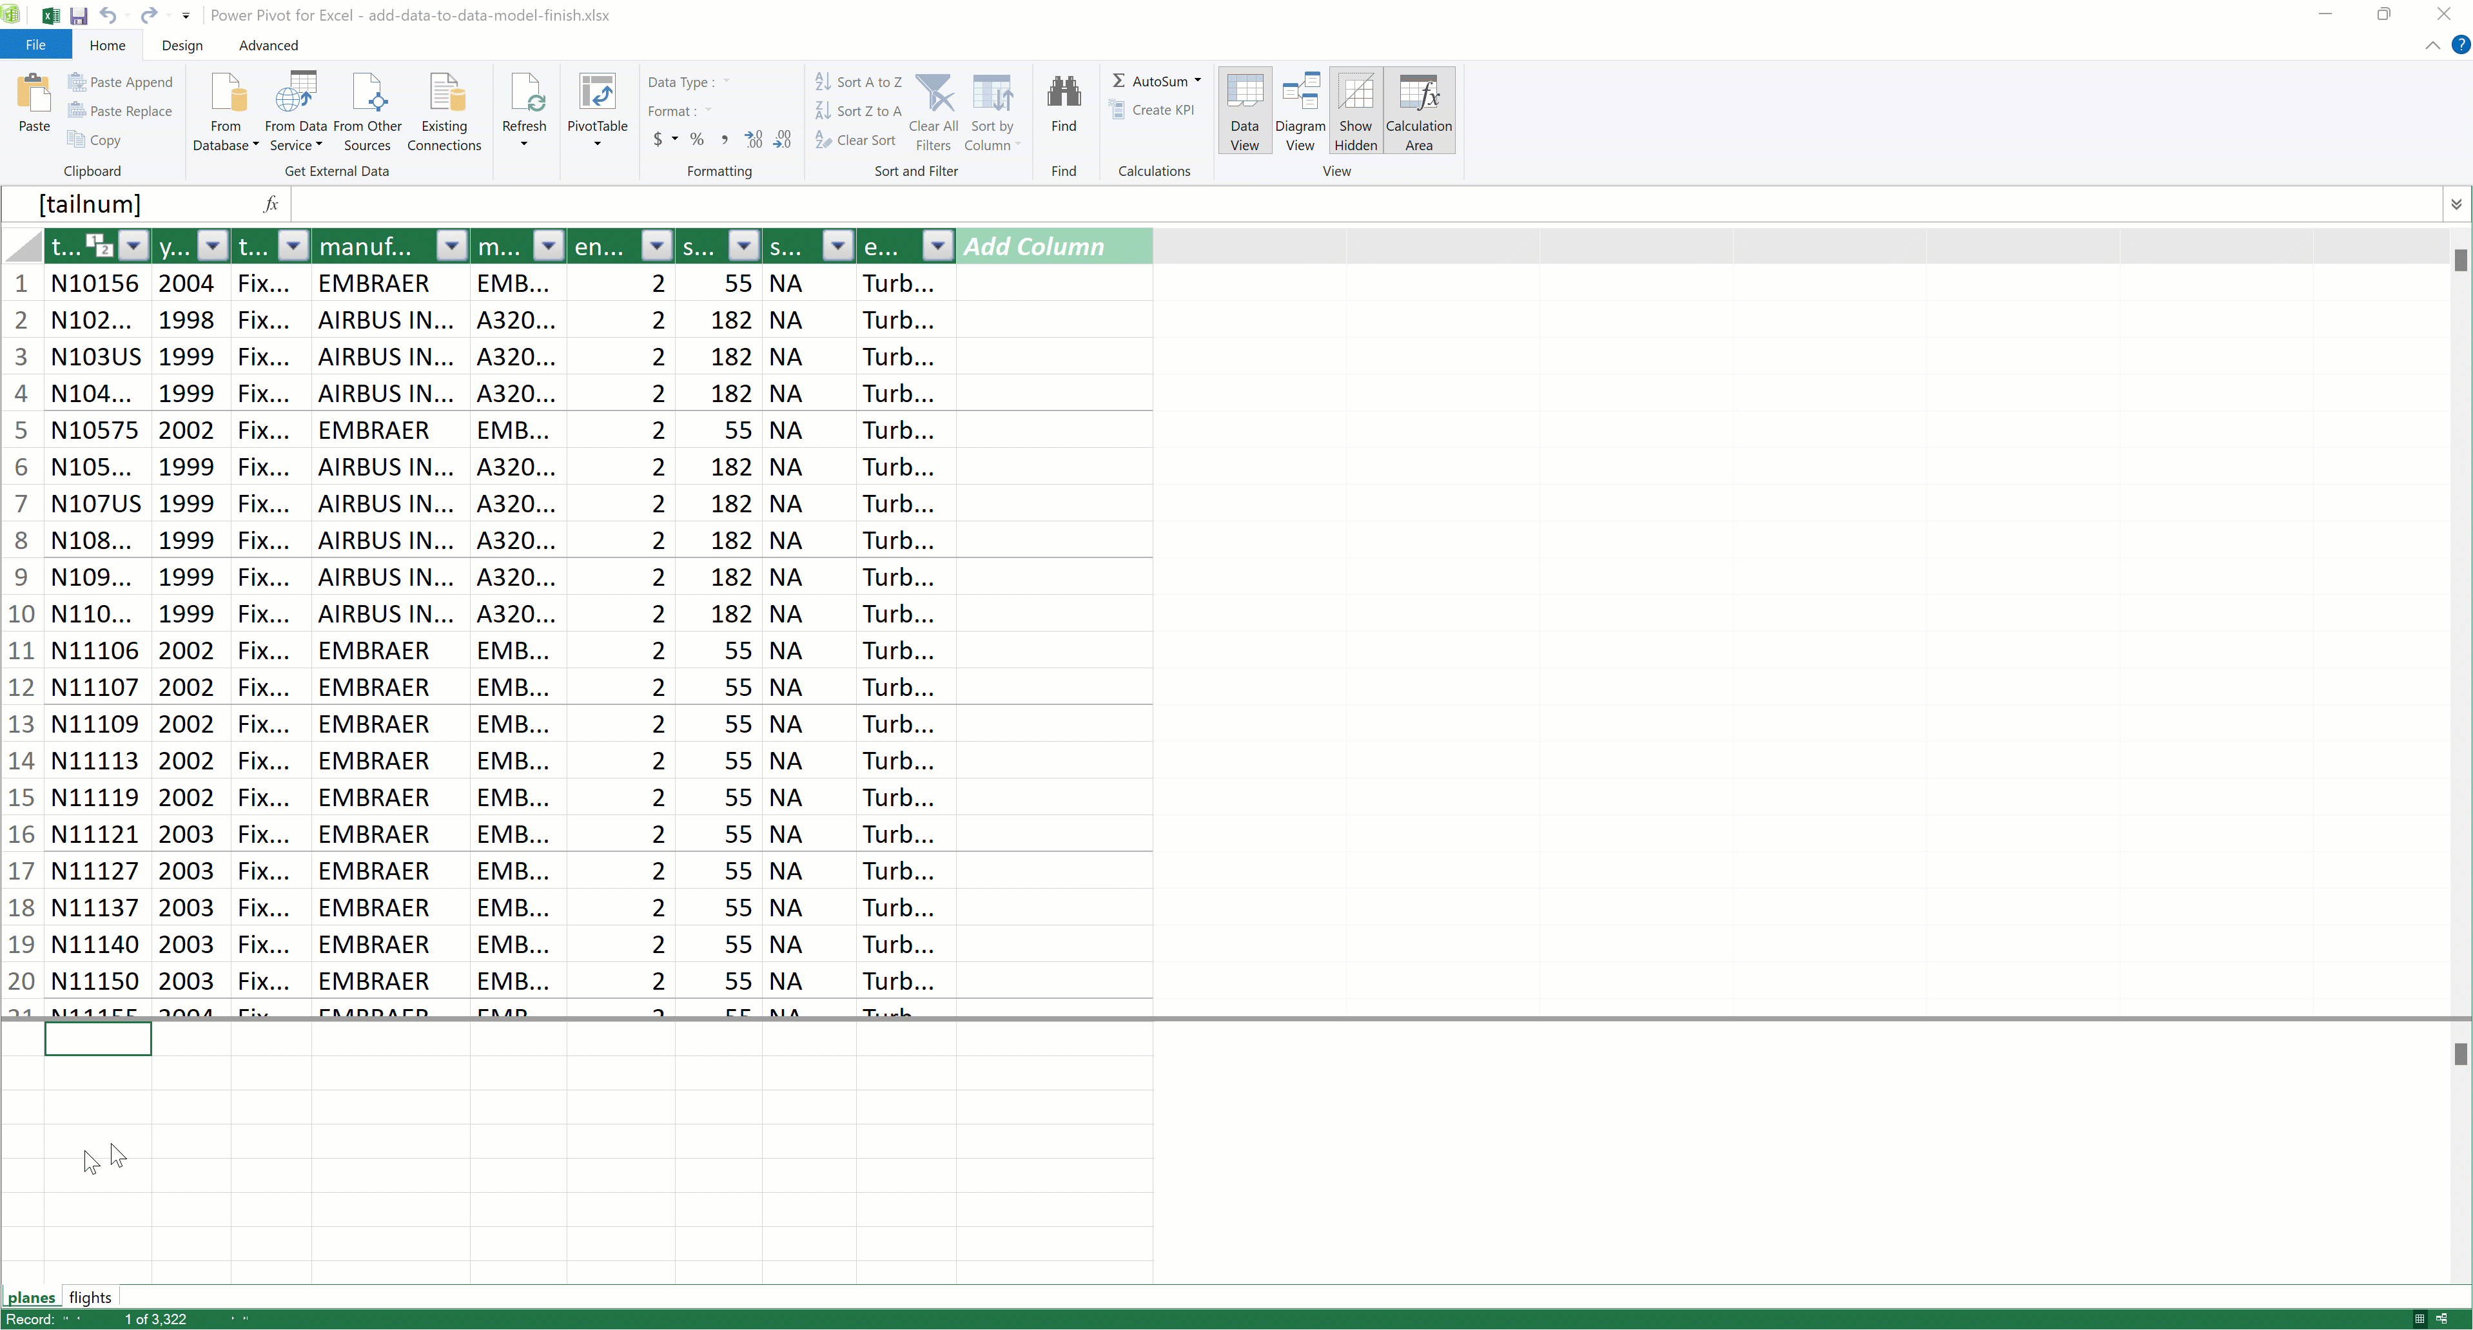Click in the formula bar input
This screenshot has height=1330, width=2473.
click(1344, 204)
